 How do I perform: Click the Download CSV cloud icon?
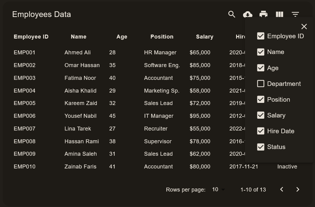tap(248, 14)
